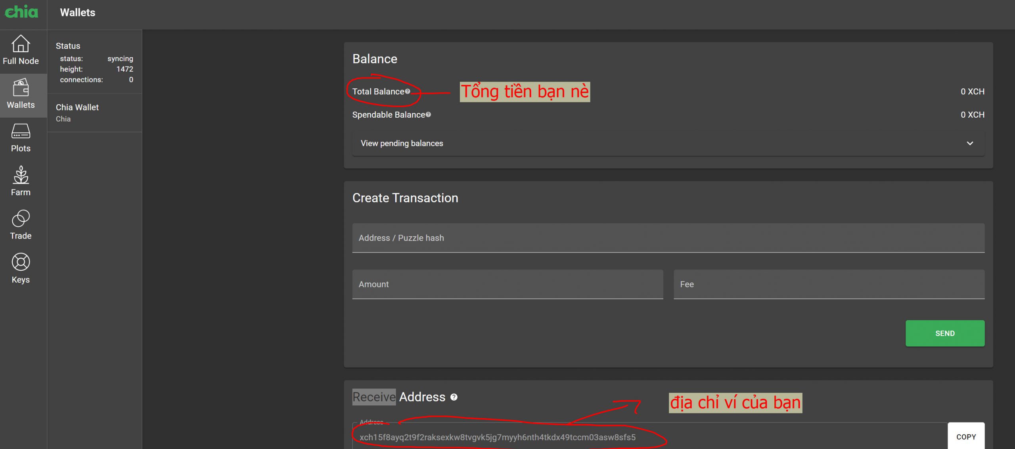Switch to the Trade section icon
Screen dimensions: 1015x449
click(x=21, y=219)
